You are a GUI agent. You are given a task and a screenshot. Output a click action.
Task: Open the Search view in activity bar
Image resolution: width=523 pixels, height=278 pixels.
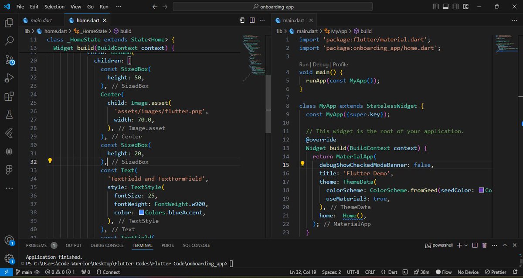pos(9,41)
